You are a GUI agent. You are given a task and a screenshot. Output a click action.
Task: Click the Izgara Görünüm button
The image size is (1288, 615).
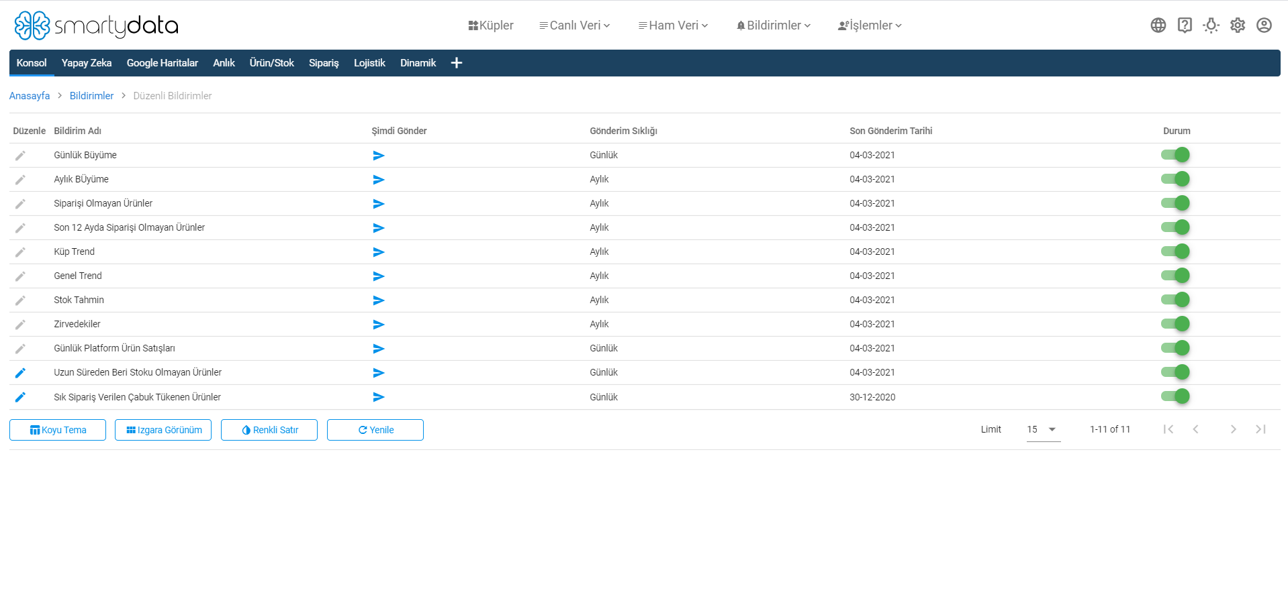pyautogui.click(x=163, y=430)
